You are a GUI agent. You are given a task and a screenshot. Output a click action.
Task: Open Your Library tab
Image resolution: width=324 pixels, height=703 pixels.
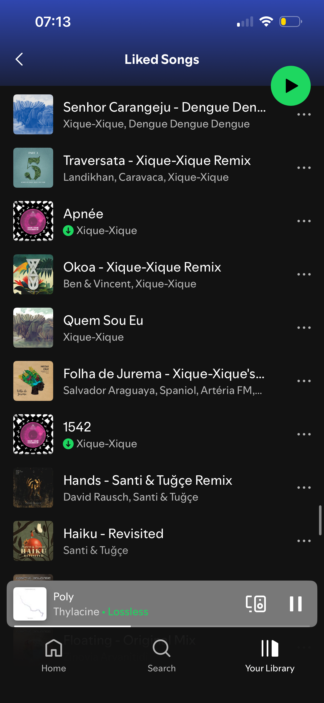(270, 656)
